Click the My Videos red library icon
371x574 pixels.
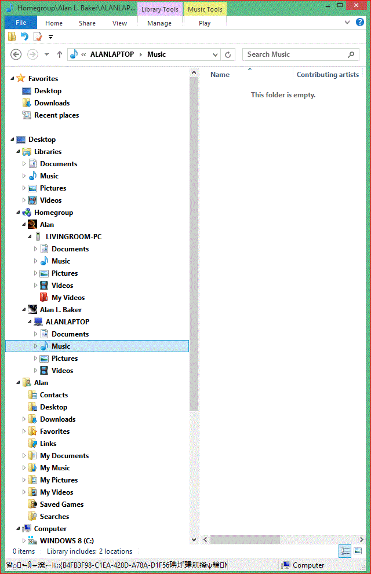point(44,297)
